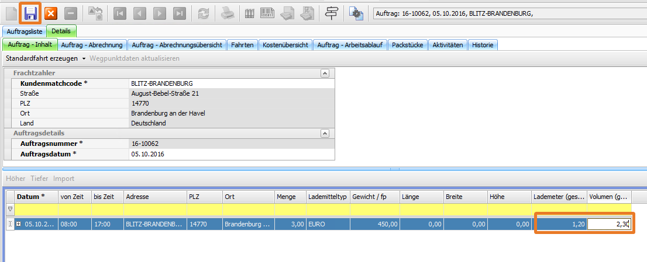The image size is (647, 262).
Task: Click the orange X cancel icon
Action: point(51,13)
